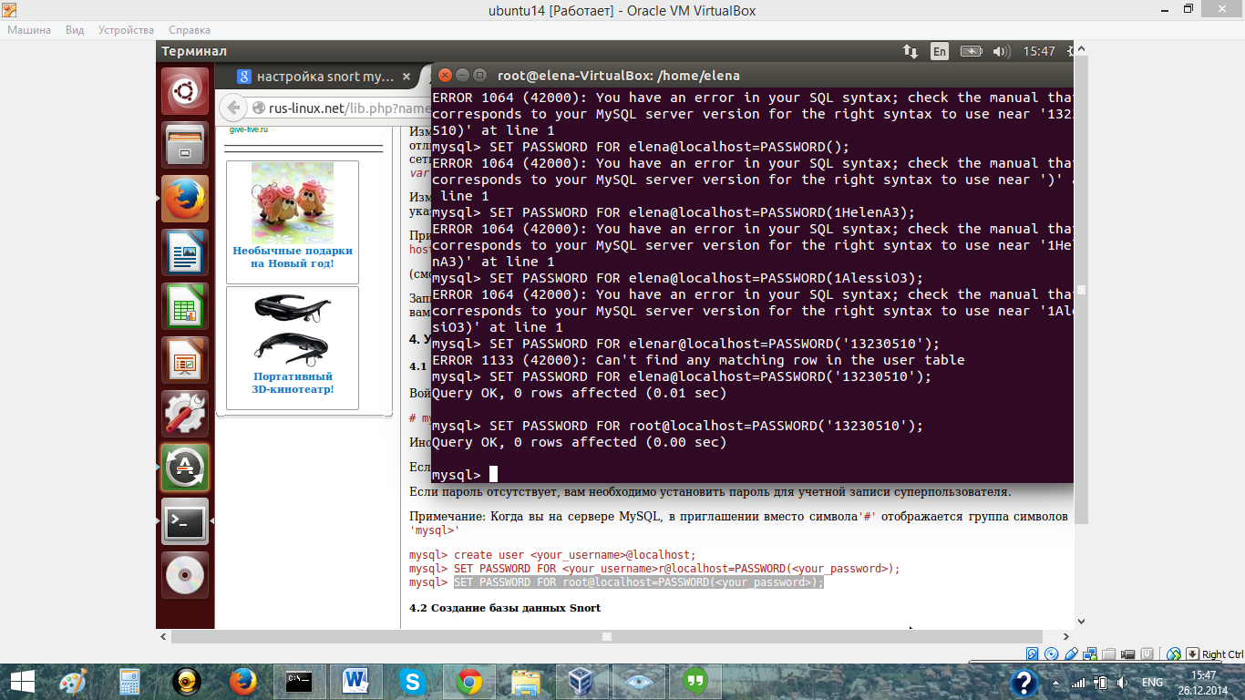
Task: Open LibreOffice Impress from launcher
Action: (185, 360)
